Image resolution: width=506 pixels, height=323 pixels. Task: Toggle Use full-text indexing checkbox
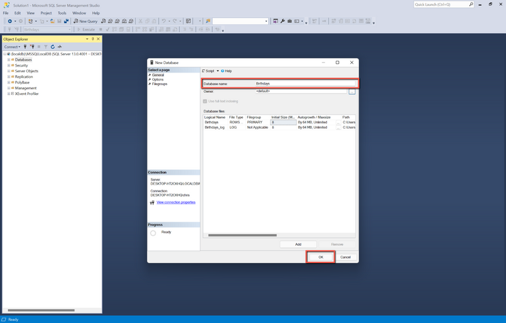point(205,101)
